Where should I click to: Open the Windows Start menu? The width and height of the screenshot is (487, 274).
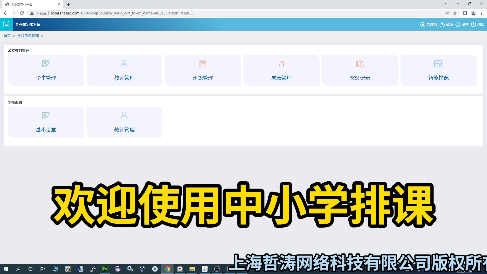(6, 269)
